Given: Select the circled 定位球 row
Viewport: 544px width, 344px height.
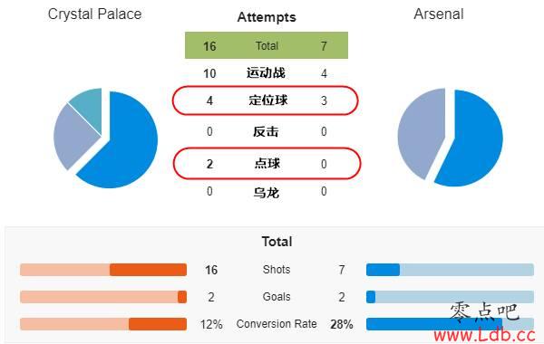Looking at the screenshot, I should (266, 100).
